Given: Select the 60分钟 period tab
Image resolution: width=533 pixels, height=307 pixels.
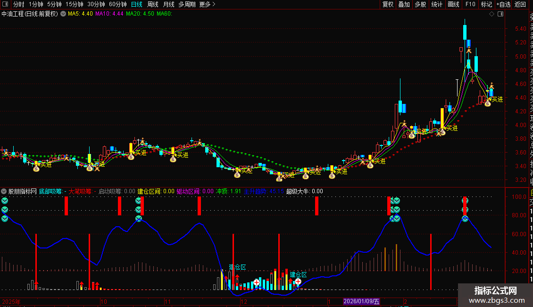Looking at the screenshot, I should [118, 4].
